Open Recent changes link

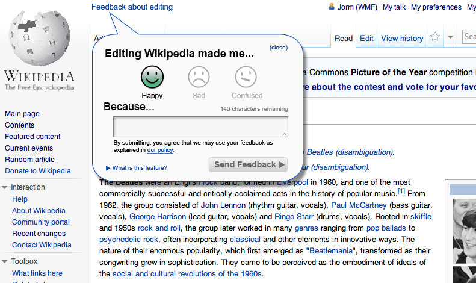click(x=39, y=234)
